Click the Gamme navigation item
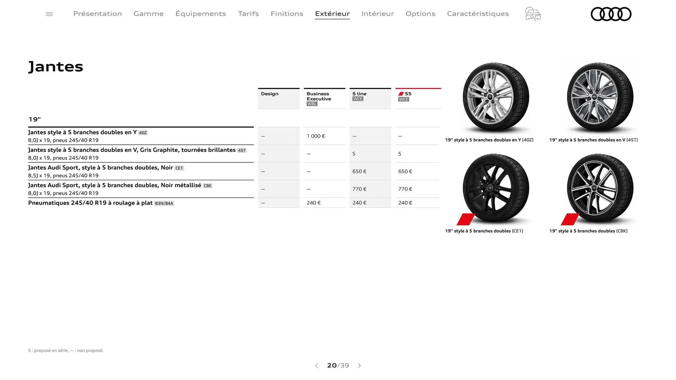The height and width of the screenshot is (380, 676). tap(148, 14)
